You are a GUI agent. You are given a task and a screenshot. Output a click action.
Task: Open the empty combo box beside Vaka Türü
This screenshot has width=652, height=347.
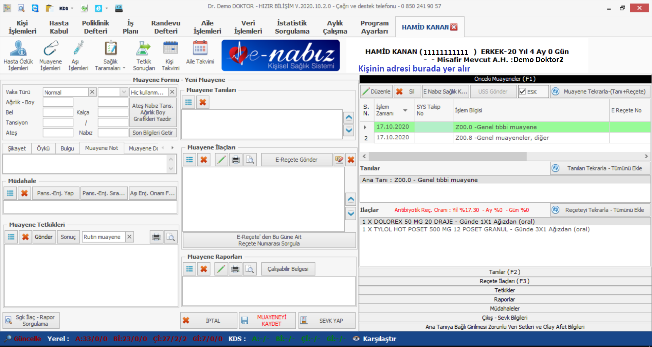124,92
